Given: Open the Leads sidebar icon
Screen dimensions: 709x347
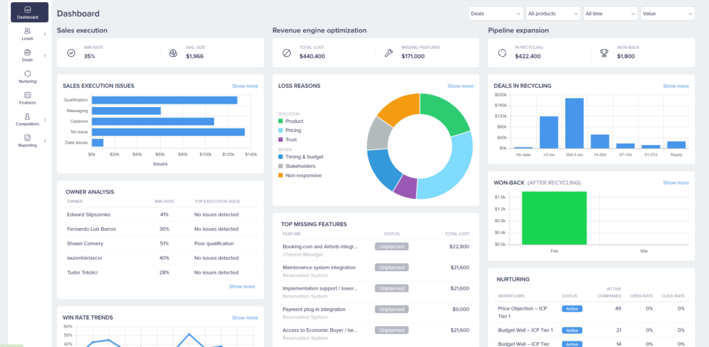Looking at the screenshot, I should tap(28, 31).
